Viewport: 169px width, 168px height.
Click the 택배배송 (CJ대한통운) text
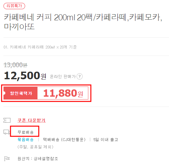[x=64, y=139]
